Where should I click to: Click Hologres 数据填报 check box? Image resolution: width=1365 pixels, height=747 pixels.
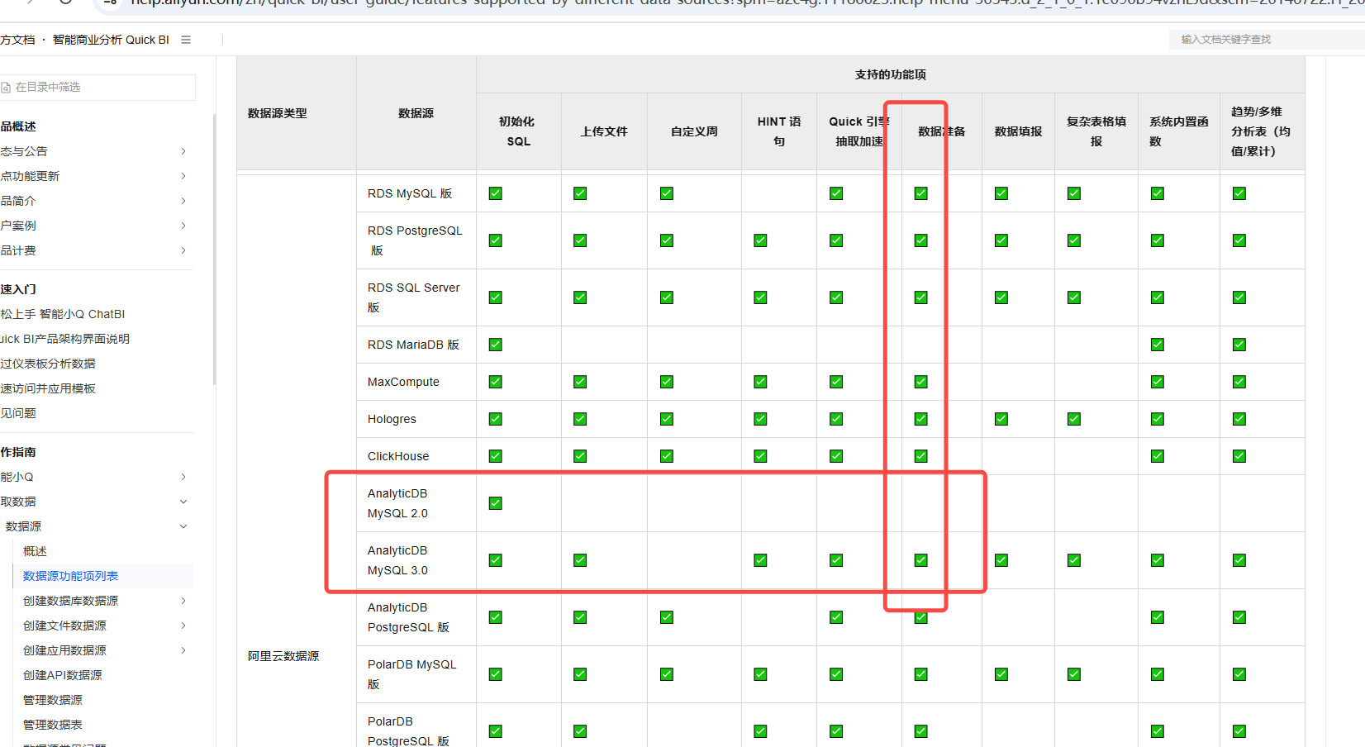tap(1001, 419)
